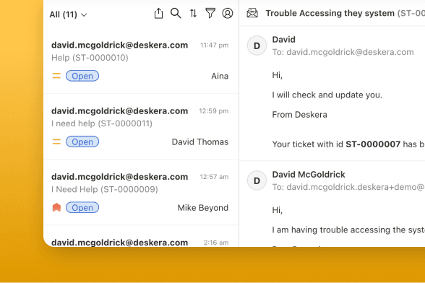
Task: Expand the All (11) dropdown
Action: pyautogui.click(x=68, y=14)
